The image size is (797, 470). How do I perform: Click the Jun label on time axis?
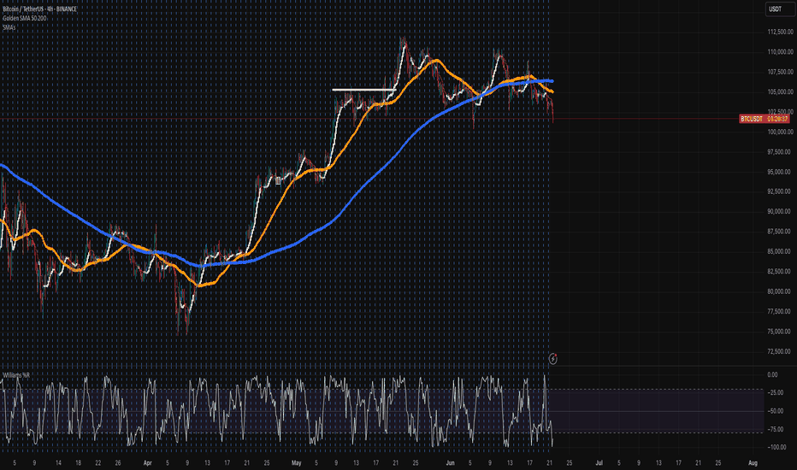point(450,463)
